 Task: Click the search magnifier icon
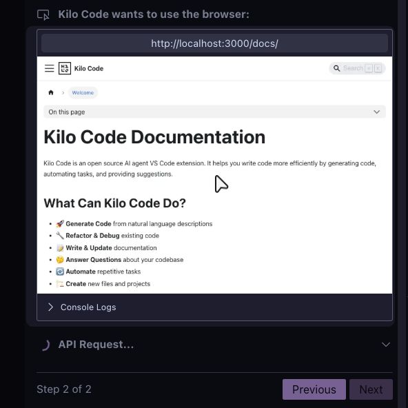point(336,68)
